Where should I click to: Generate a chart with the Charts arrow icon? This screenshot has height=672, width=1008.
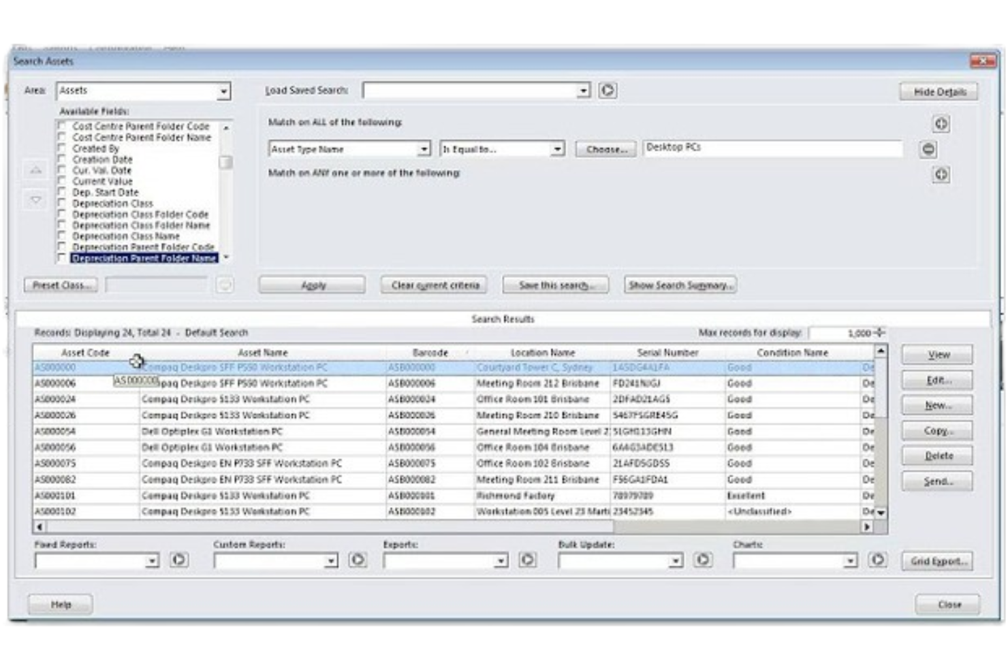pos(877,560)
